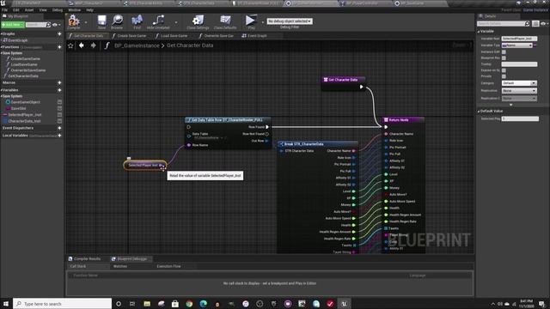550x309 pixels.
Task: Open Class Defaults
Action: [225, 22]
